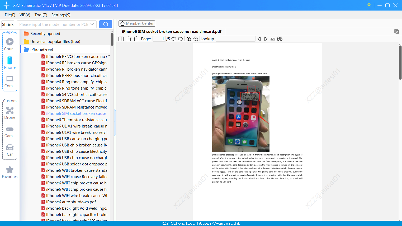This screenshot has height=226, width=402.
Task: Find next lookup match
Action: 266,39
